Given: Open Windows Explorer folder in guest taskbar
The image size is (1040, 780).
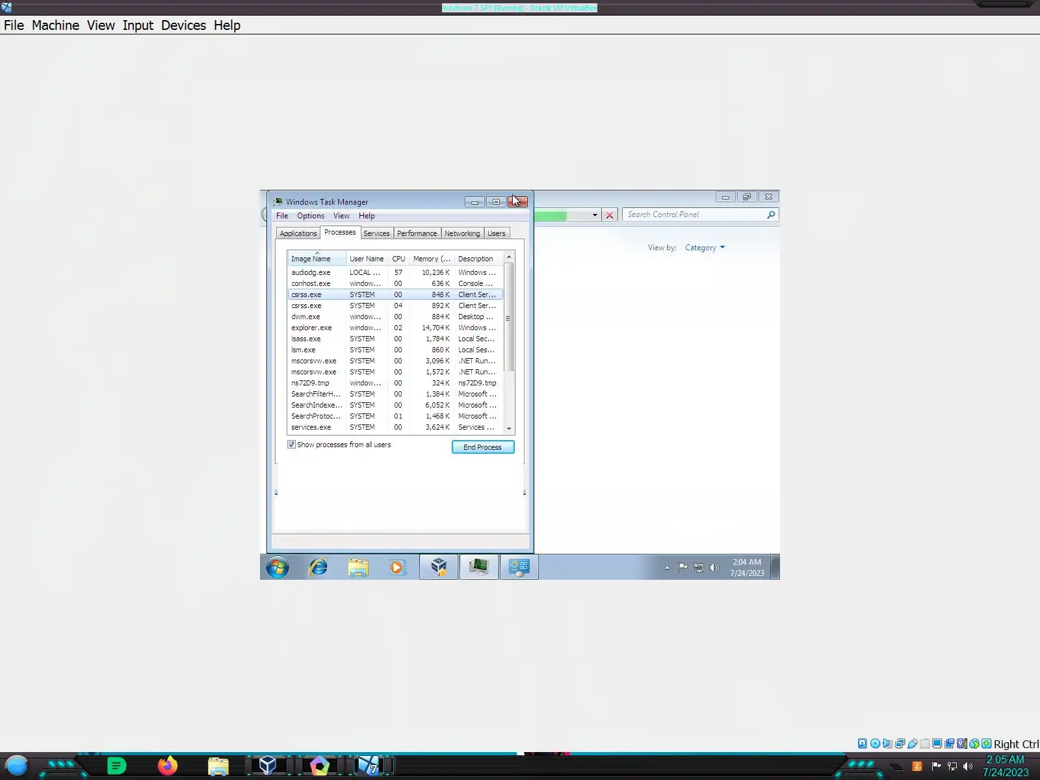Looking at the screenshot, I should pos(358,567).
